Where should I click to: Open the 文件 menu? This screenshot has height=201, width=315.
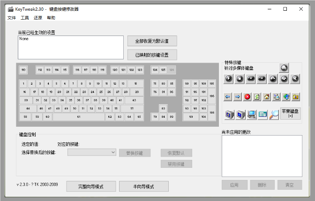[x=12, y=18]
